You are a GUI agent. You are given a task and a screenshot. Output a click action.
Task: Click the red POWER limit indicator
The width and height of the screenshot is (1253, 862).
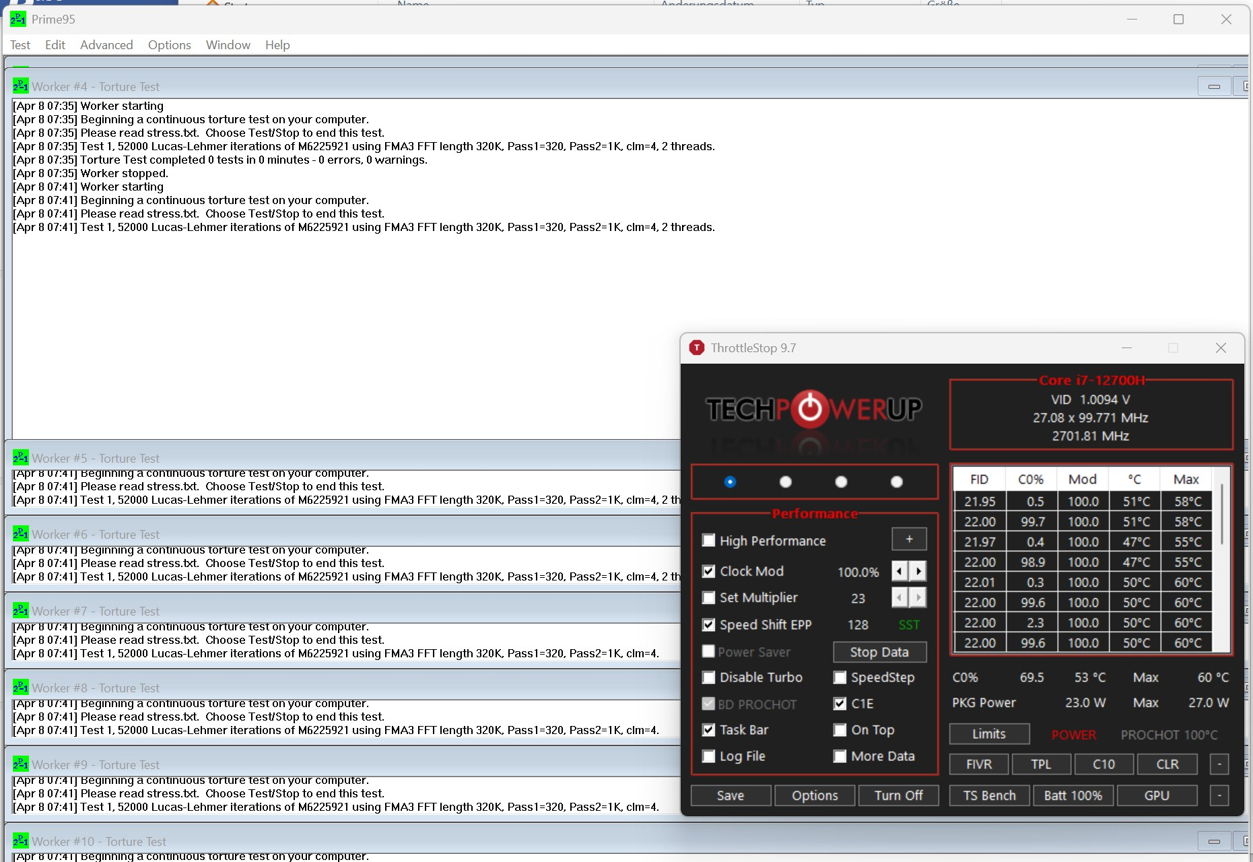tap(1074, 735)
